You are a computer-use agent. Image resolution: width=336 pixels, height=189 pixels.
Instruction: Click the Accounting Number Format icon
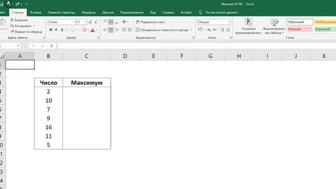[x=200, y=30]
